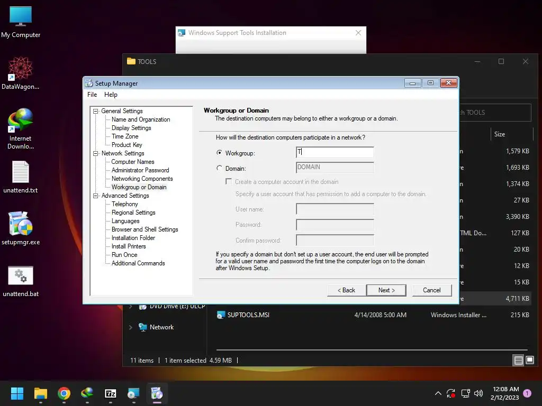Image resolution: width=542 pixels, height=406 pixels.
Task: Show hidden system tray icons
Action: 438,393
